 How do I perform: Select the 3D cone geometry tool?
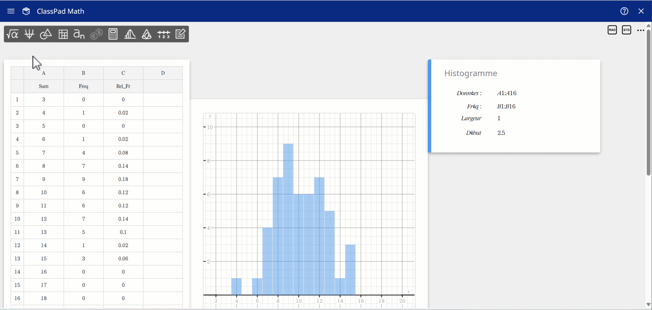coord(147,34)
